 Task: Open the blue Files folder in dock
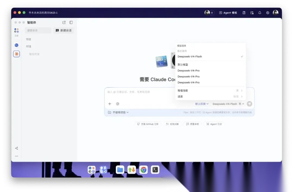[120, 170]
